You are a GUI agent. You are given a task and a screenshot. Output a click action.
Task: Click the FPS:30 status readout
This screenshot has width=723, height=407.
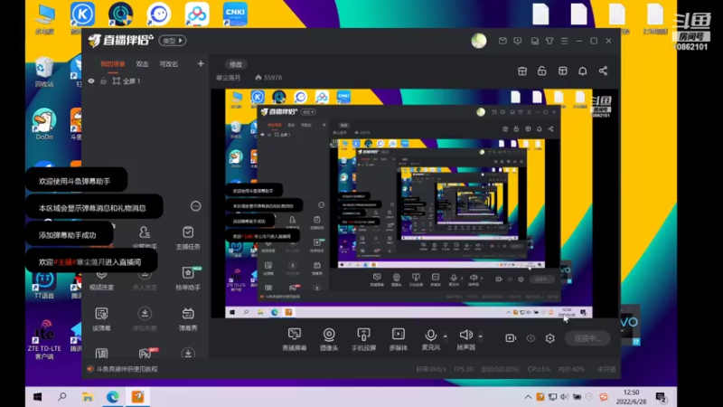pyautogui.click(x=464, y=369)
